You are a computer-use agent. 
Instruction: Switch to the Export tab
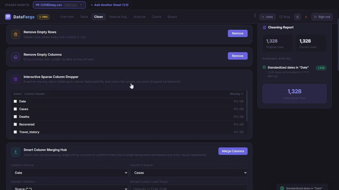pyautogui.click(x=172, y=17)
